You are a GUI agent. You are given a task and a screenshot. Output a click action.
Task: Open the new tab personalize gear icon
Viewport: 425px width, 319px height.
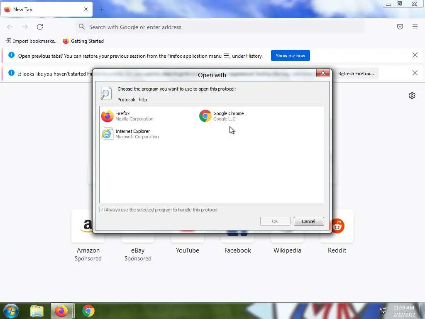click(412, 96)
